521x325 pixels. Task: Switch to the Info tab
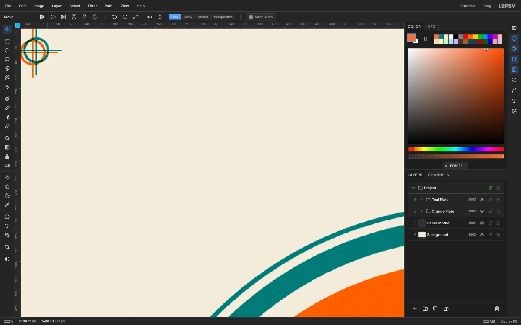point(431,27)
